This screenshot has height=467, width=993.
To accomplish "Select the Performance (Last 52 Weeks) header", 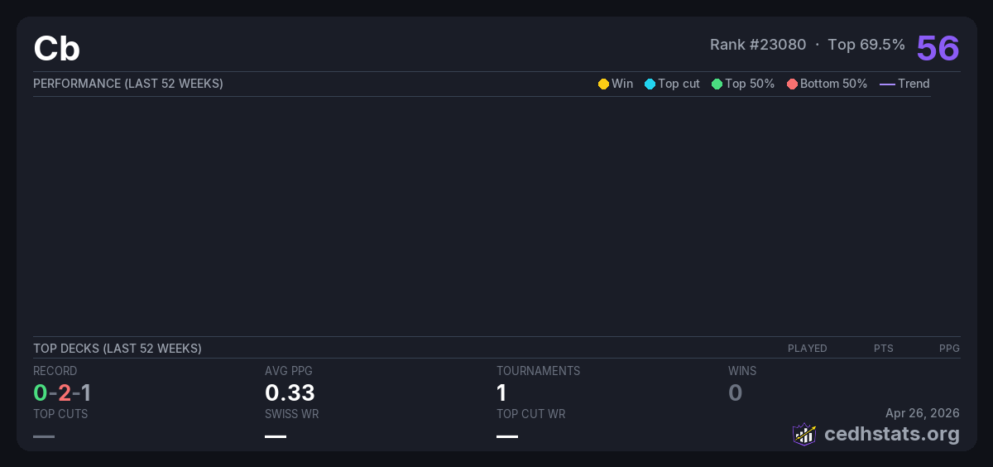I will pyautogui.click(x=128, y=84).
